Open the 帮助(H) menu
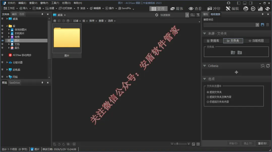This screenshot has height=152, width=272. (x=78, y=3)
